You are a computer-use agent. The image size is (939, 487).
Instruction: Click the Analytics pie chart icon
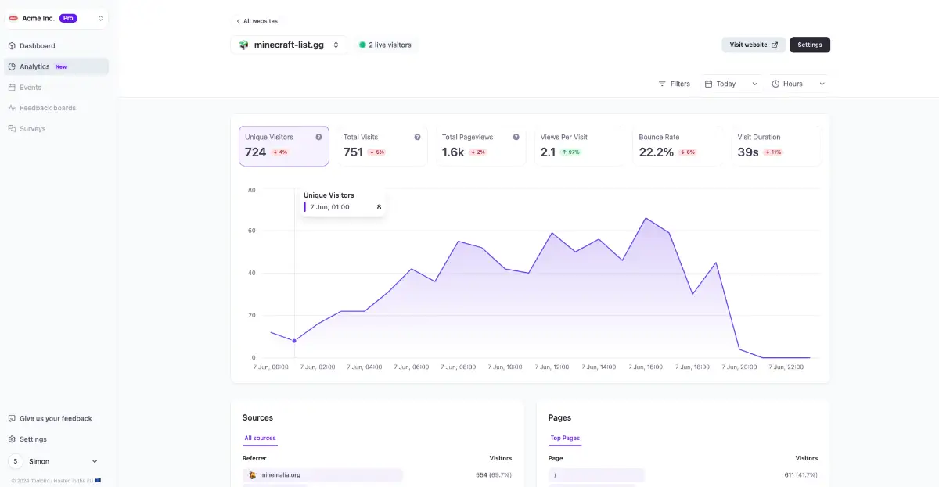(x=13, y=66)
